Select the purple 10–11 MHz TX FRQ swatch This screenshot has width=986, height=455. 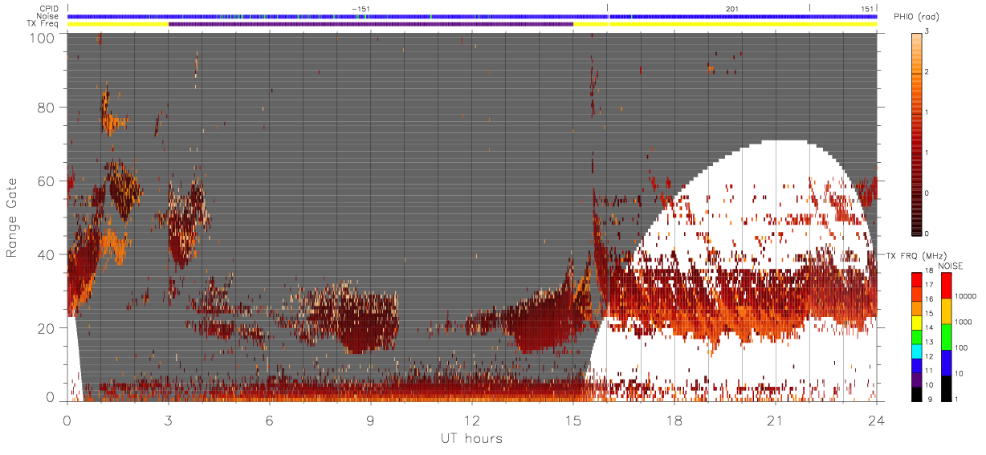click(x=917, y=380)
